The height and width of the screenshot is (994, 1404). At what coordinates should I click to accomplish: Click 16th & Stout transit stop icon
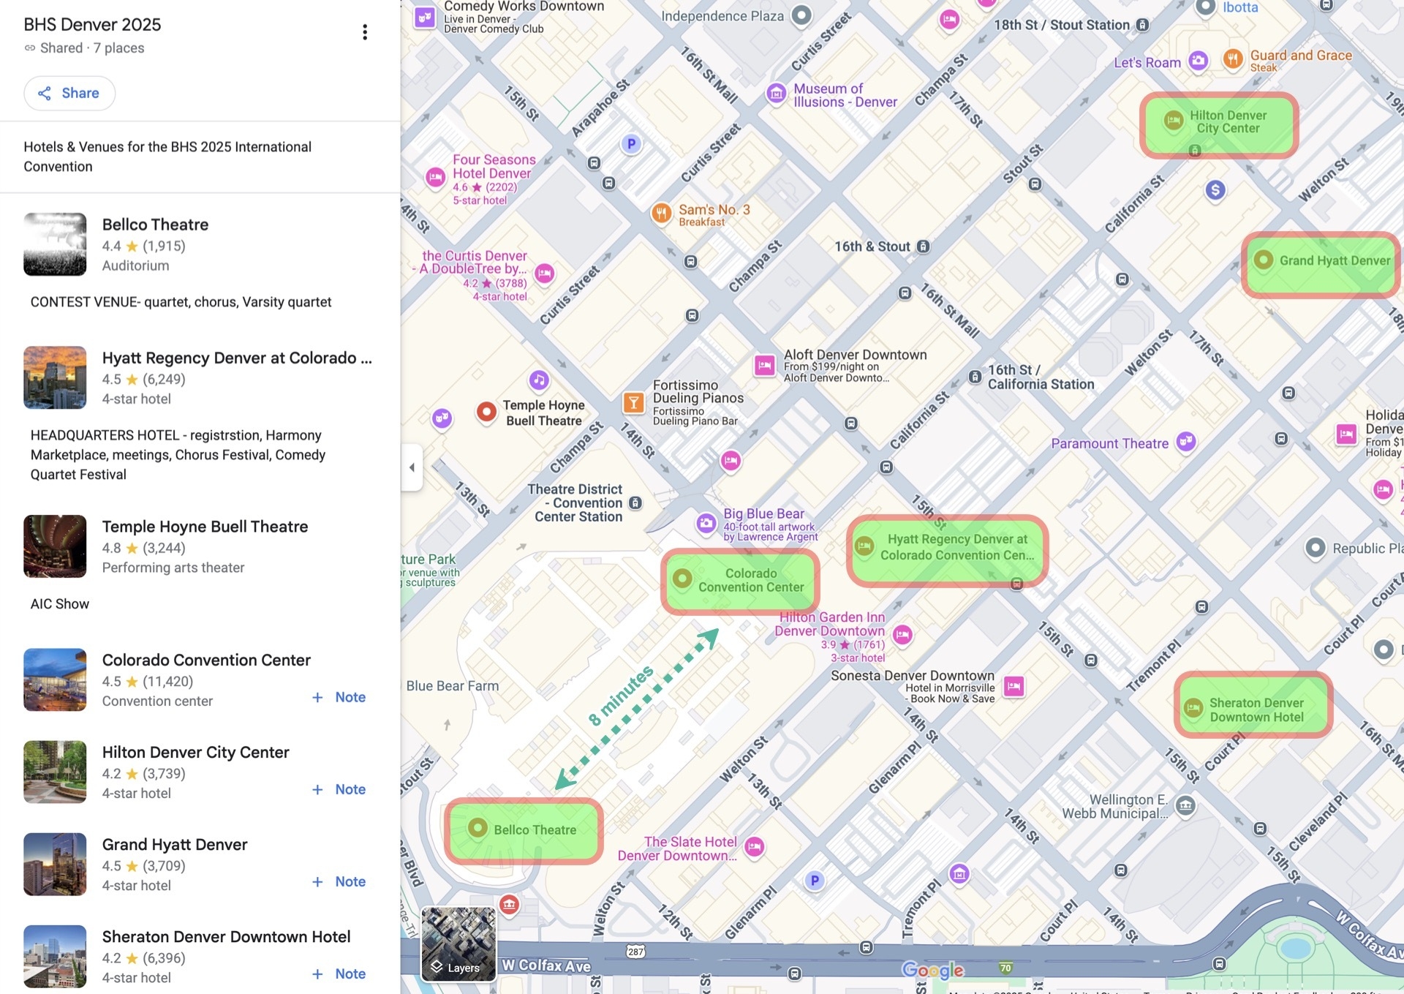point(924,246)
